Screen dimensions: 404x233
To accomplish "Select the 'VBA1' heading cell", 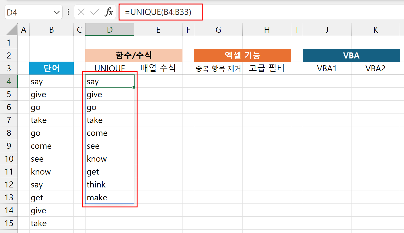I will pos(327,68).
